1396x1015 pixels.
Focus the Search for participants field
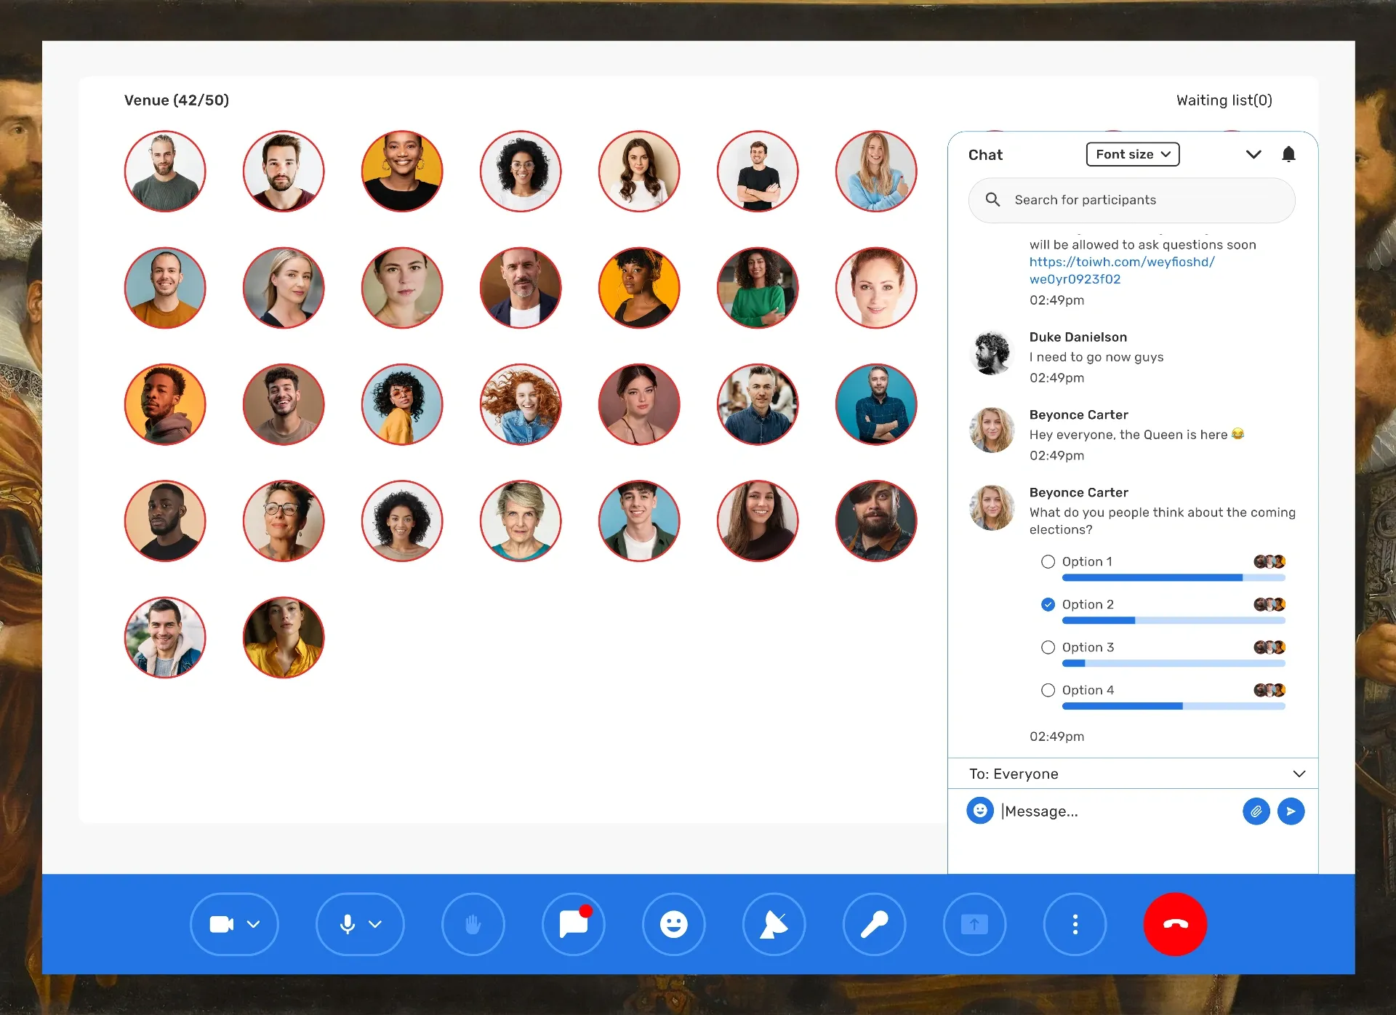click(1132, 200)
